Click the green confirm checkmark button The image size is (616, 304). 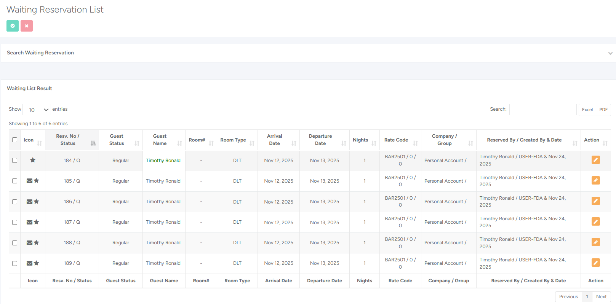13,26
